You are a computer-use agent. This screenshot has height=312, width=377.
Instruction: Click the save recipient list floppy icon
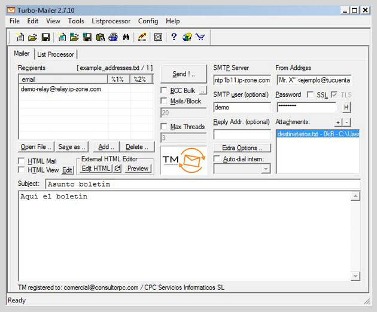point(87,37)
